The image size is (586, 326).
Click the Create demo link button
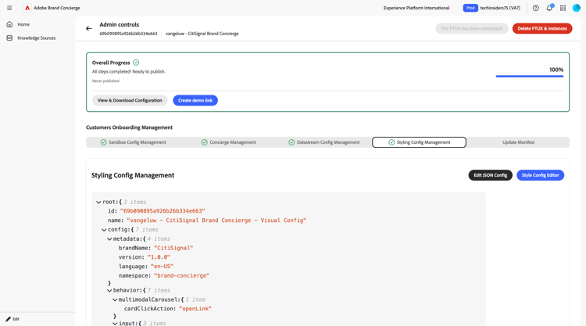pyautogui.click(x=195, y=100)
